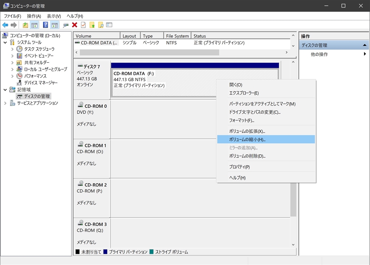Image resolution: width=370 pixels, height=265 pixels.
Task: Select the CD-ROM 3 (Q:) entry
Action: [x=92, y=233]
